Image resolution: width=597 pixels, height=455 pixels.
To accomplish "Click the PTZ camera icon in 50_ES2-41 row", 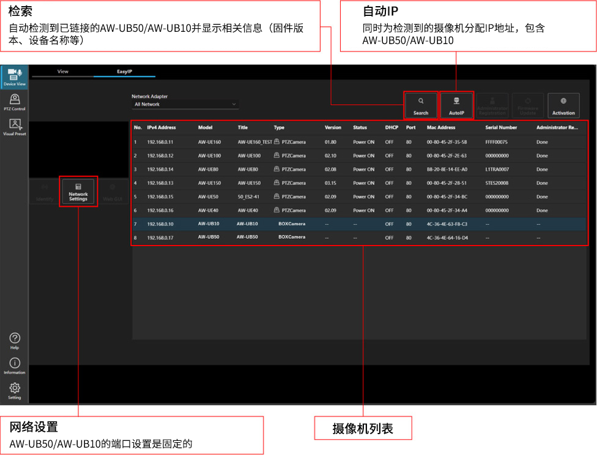I will tap(277, 196).
